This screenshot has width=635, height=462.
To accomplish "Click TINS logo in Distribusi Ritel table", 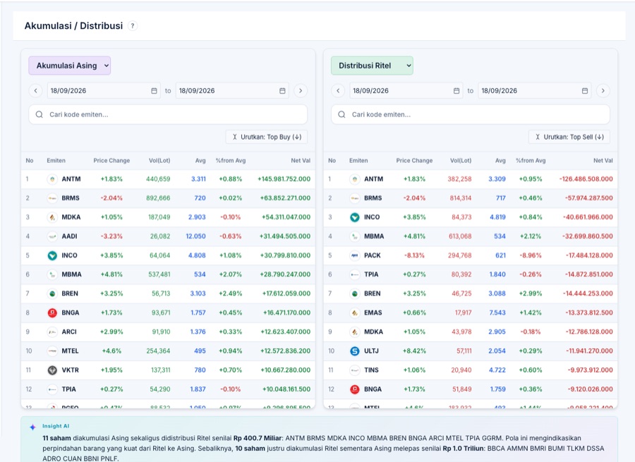I will tap(355, 370).
